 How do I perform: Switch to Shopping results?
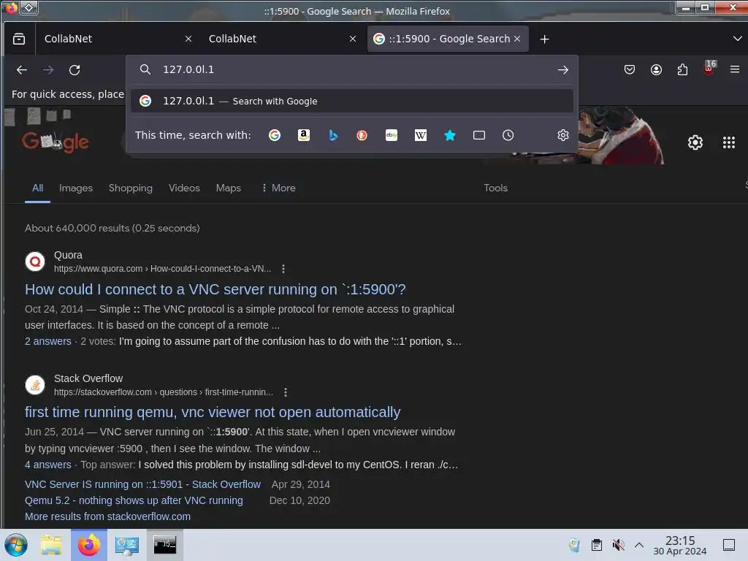point(130,188)
